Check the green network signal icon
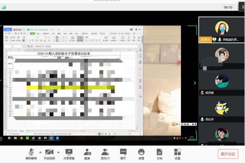The height and width of the screenshot is (163, 245). pos(4,7)
